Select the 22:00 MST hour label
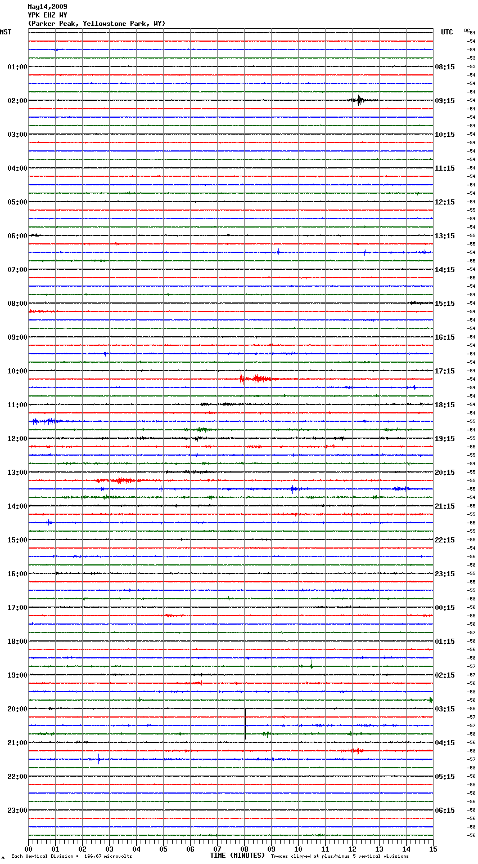 coord(17,777)
